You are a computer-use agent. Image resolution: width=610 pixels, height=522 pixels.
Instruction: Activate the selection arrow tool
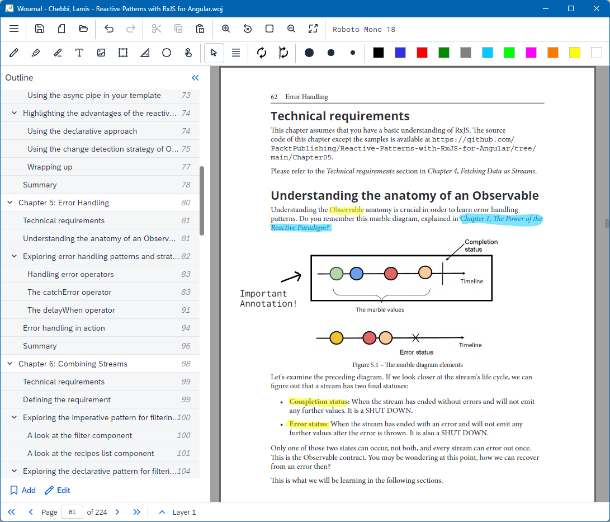[x=214, y=53]
